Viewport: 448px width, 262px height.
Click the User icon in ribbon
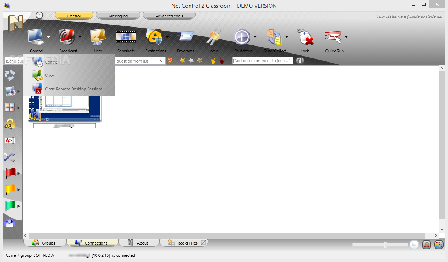click(98, 37)
